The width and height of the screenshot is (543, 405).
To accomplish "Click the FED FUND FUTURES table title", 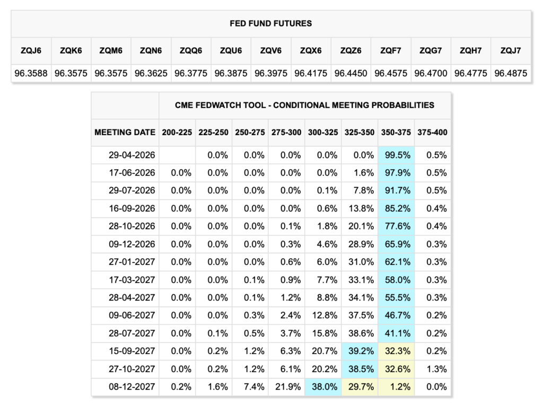I will (x=270, y=23).
